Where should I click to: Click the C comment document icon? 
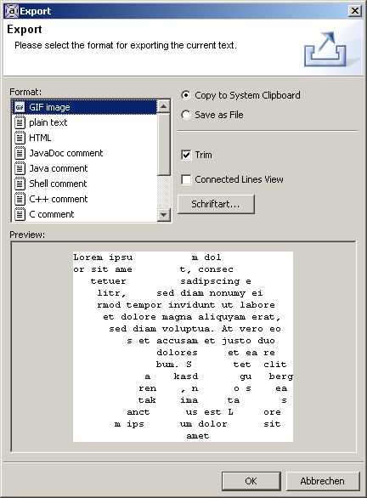[x=20, y=214]
